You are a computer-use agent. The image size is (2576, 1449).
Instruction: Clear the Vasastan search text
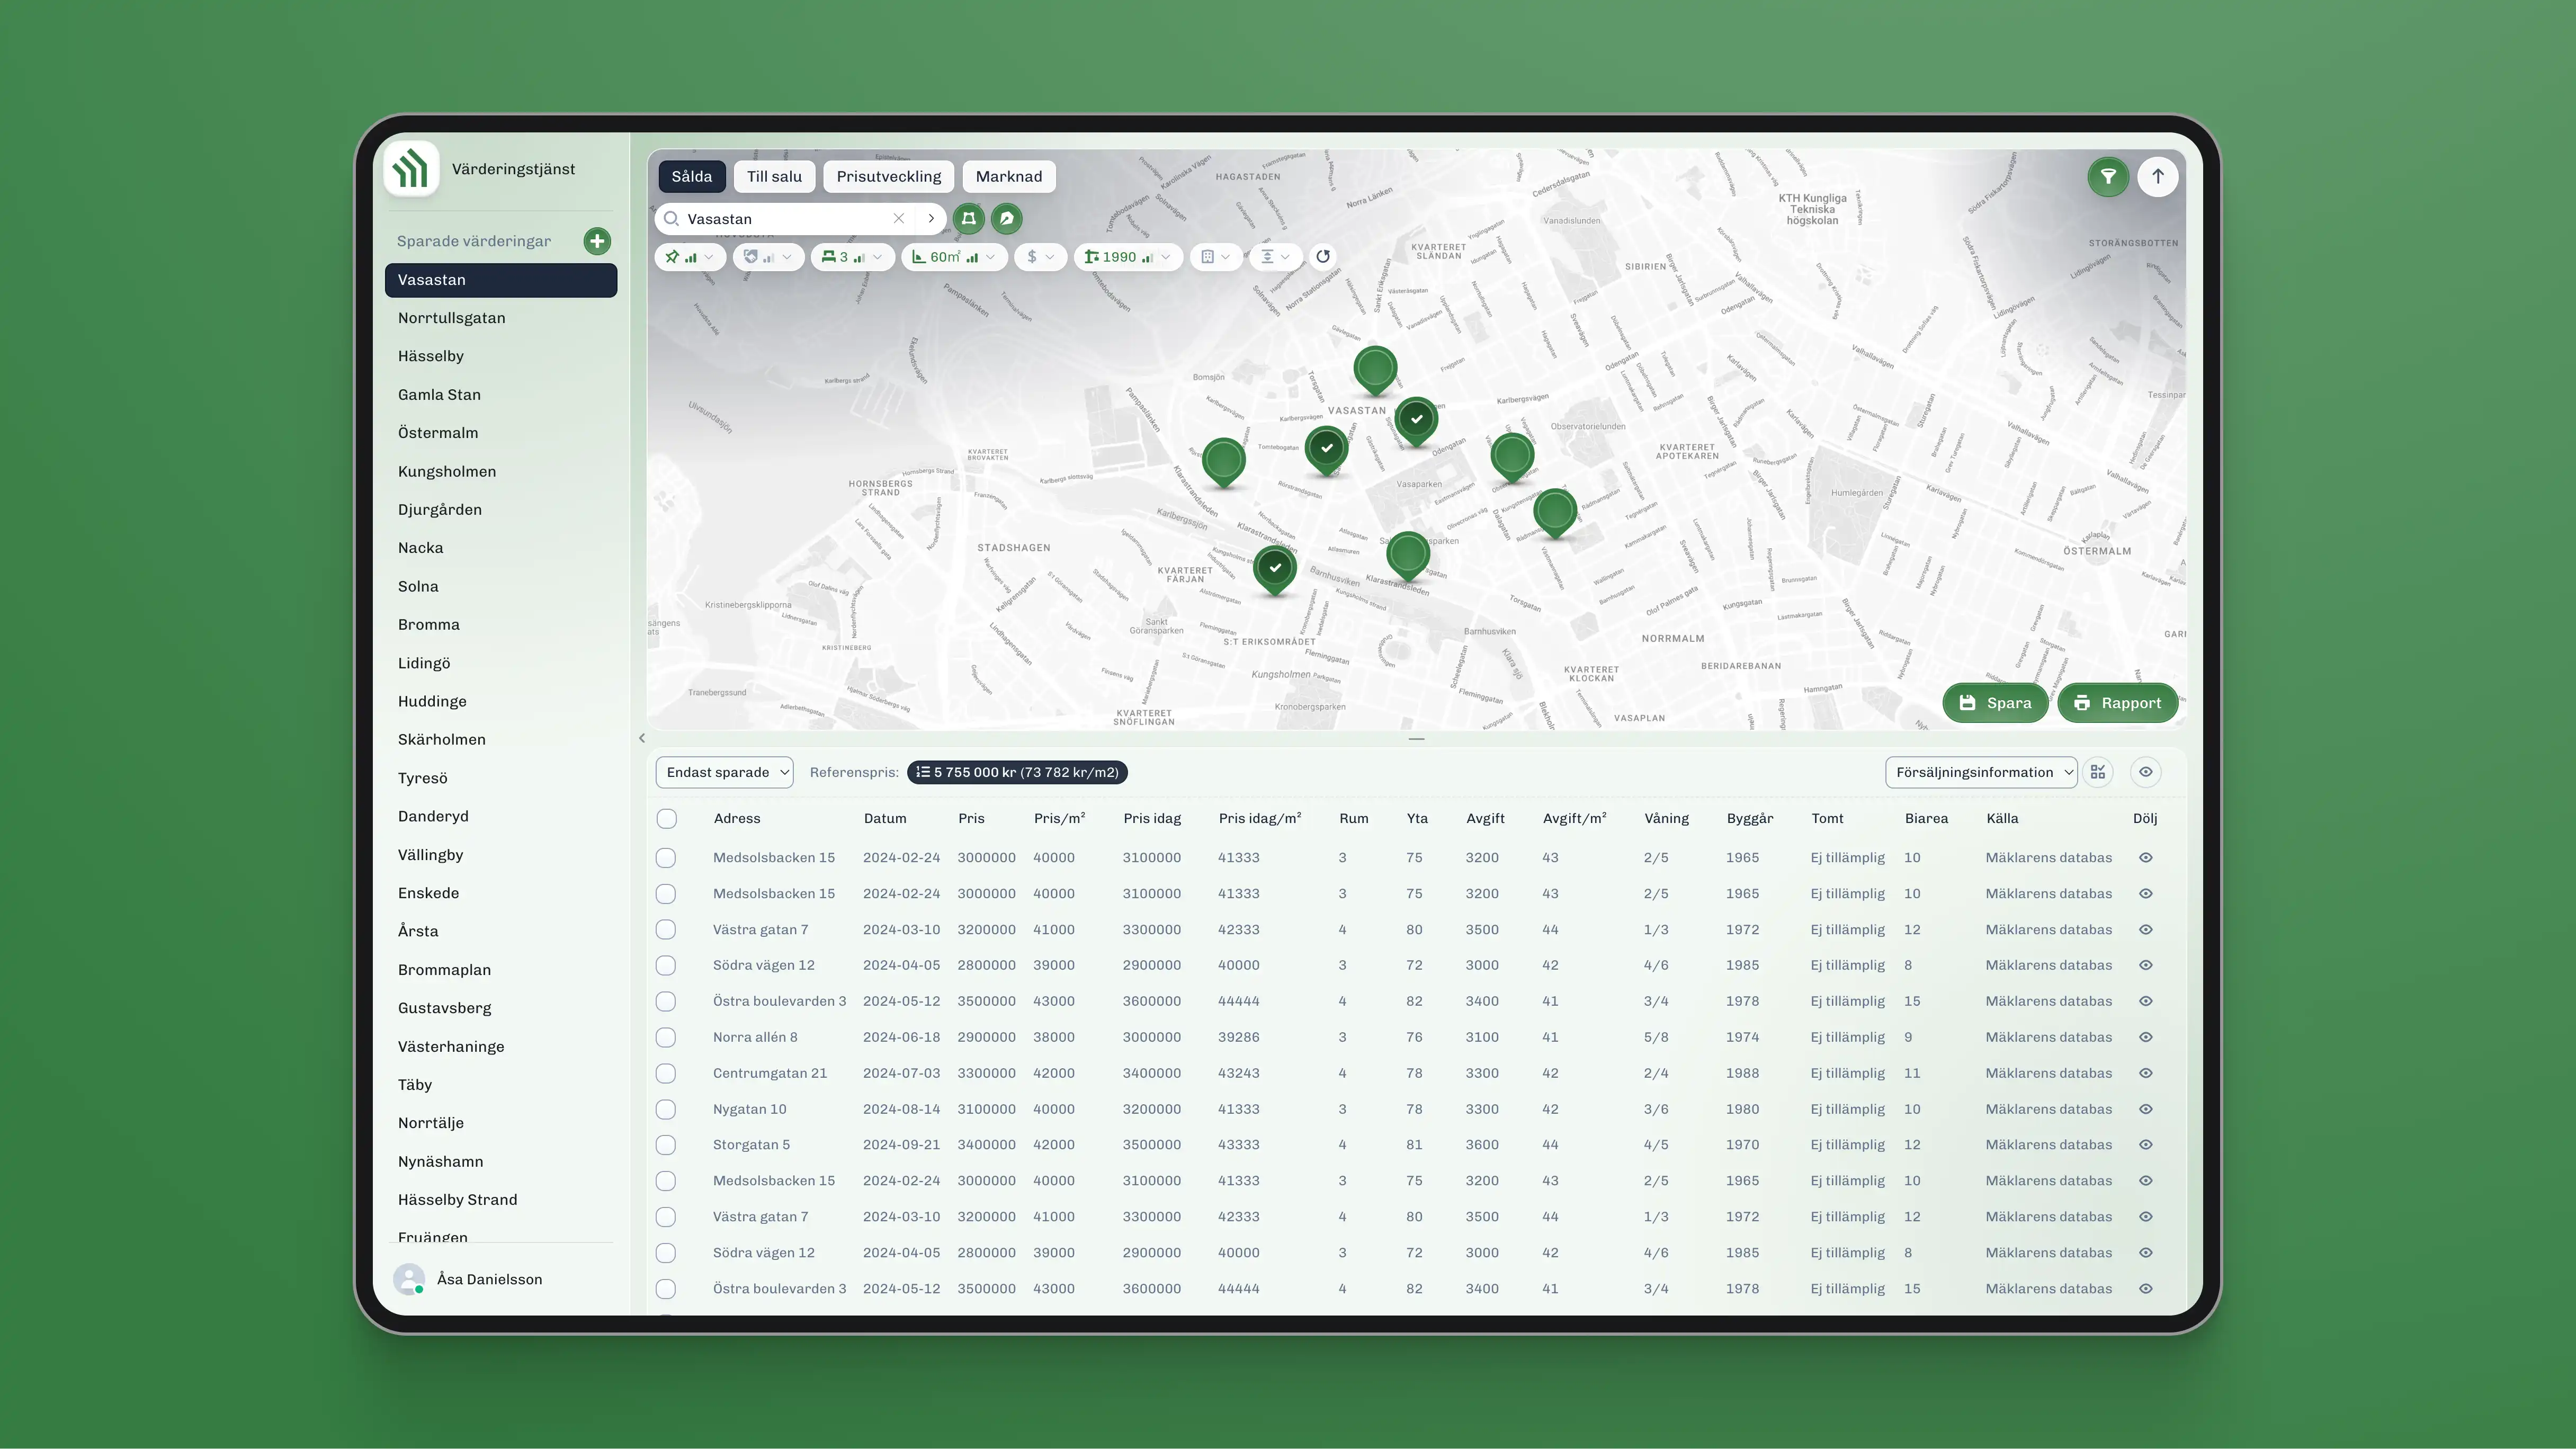[898, 218]
